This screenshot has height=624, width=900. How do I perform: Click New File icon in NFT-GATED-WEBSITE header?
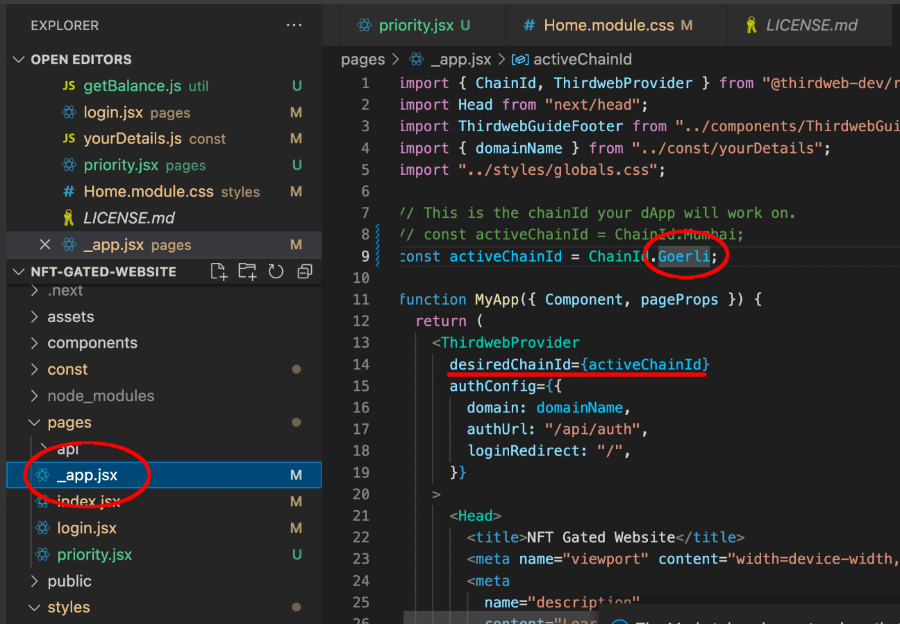[x=219, y=272]
